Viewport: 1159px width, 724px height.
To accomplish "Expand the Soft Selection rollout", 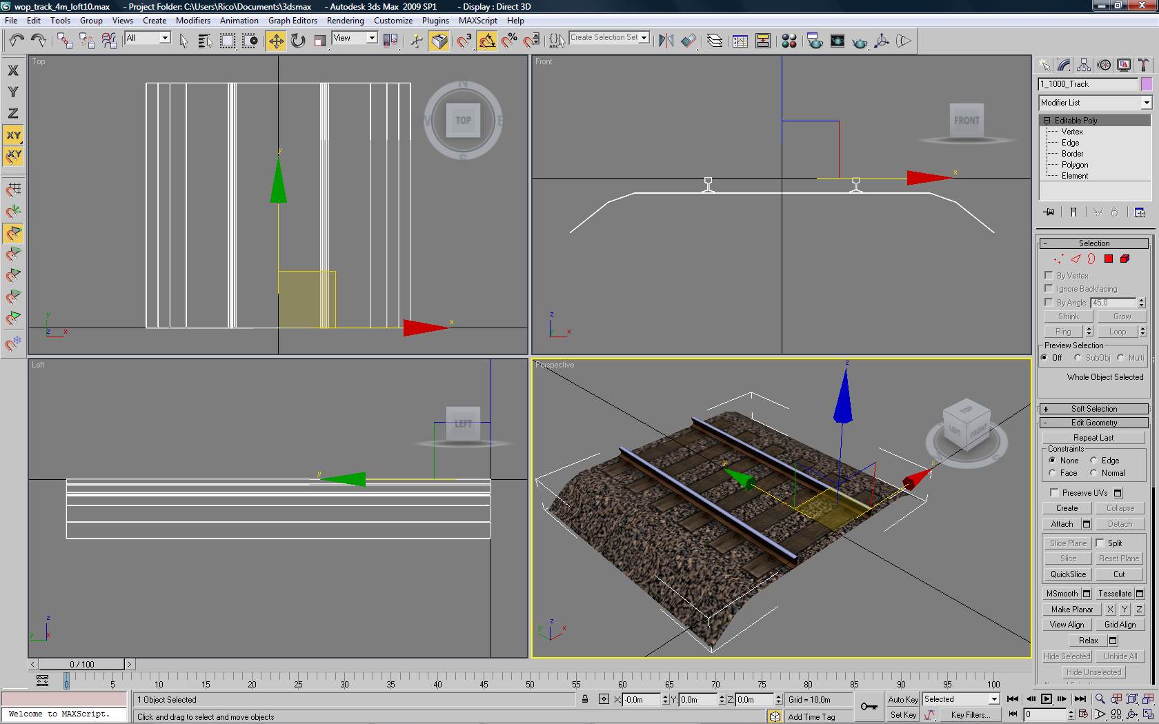I will point(1093,409).
